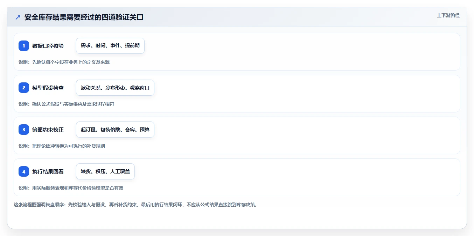Click the footer summary starting 这张流程图强调复盘顺序
The height and width of the screenshot is (236, 474).
(135, 205)
